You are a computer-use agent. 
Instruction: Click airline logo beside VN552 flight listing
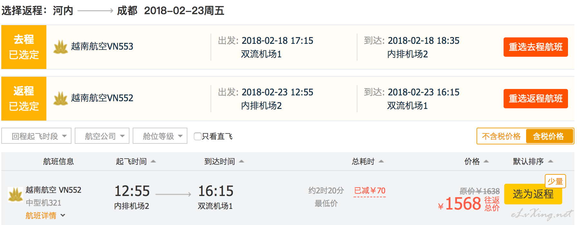click(x=15, y=194)
